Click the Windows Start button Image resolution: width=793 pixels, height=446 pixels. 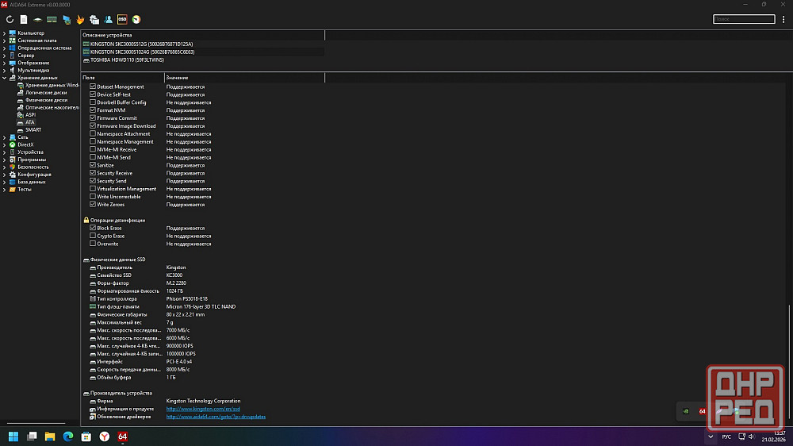coord(13,436)
